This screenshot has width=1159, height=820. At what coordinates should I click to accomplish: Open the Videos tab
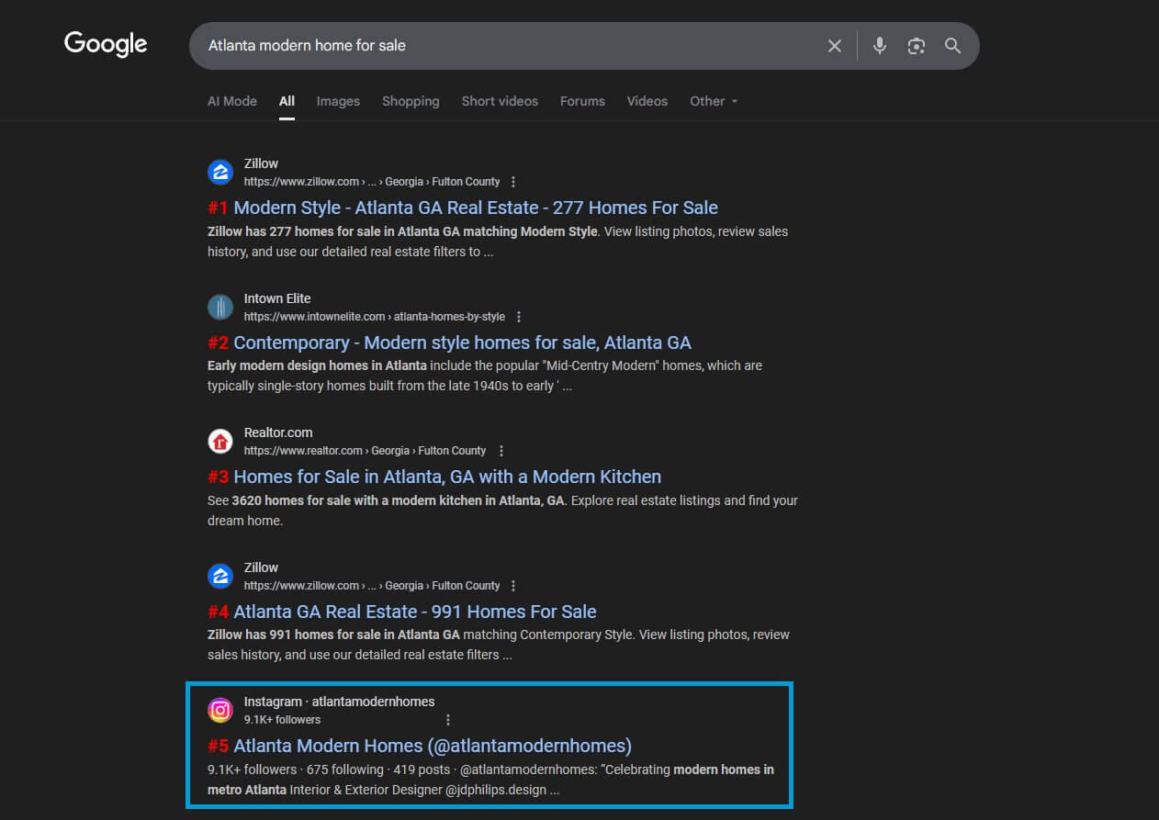pos(647,101)
